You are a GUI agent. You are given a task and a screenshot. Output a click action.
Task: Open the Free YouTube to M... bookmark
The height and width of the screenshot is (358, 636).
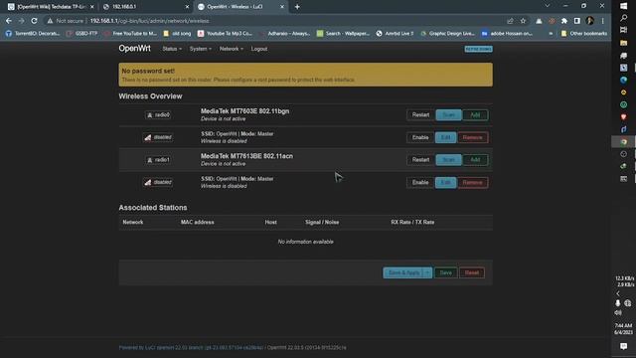coord(130,33)
